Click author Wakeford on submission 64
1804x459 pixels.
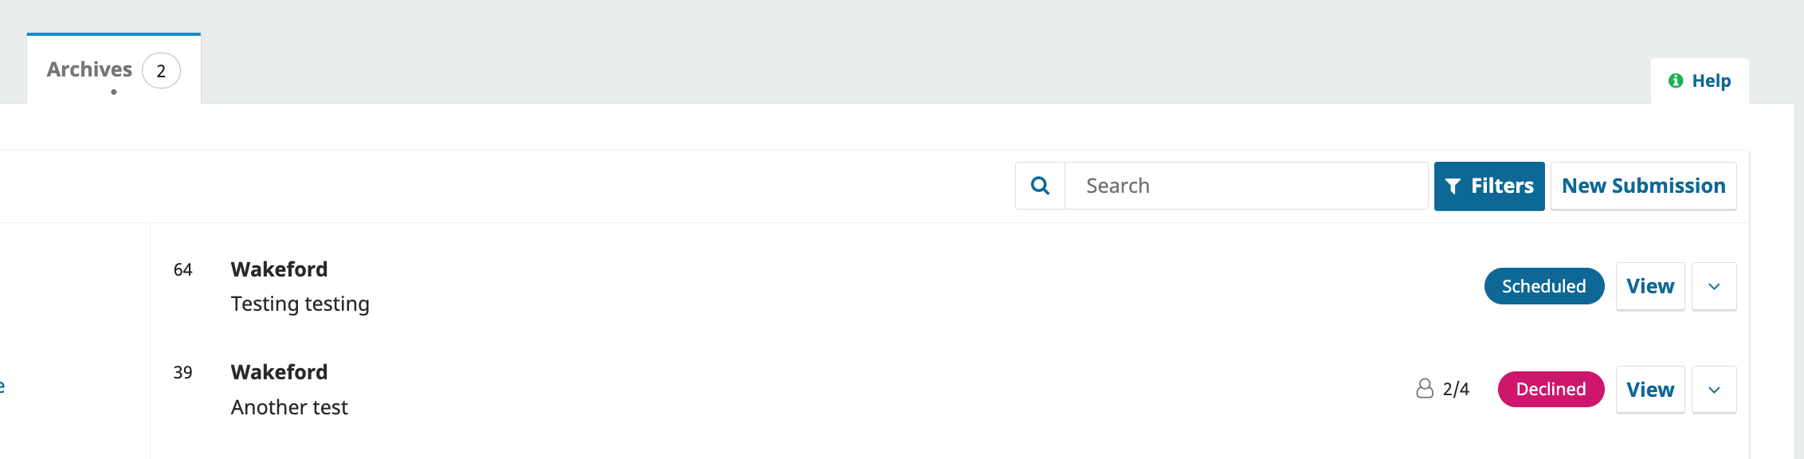(279, 269)
